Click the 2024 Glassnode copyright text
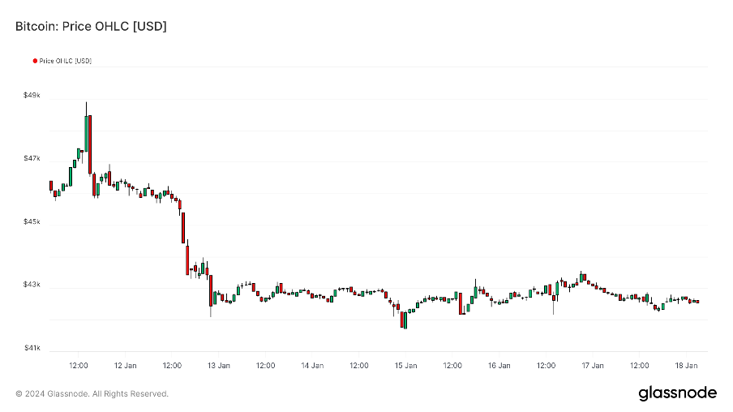The image size is (733, 412). [x=92, y=393]
